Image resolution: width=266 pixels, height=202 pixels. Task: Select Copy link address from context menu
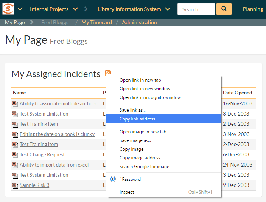point(137,119)
